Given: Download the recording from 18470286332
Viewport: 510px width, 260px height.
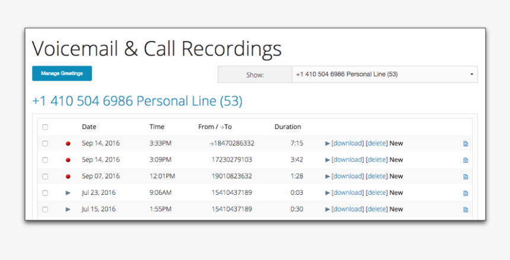Looking at the screenshot, I should coord(347,143).
